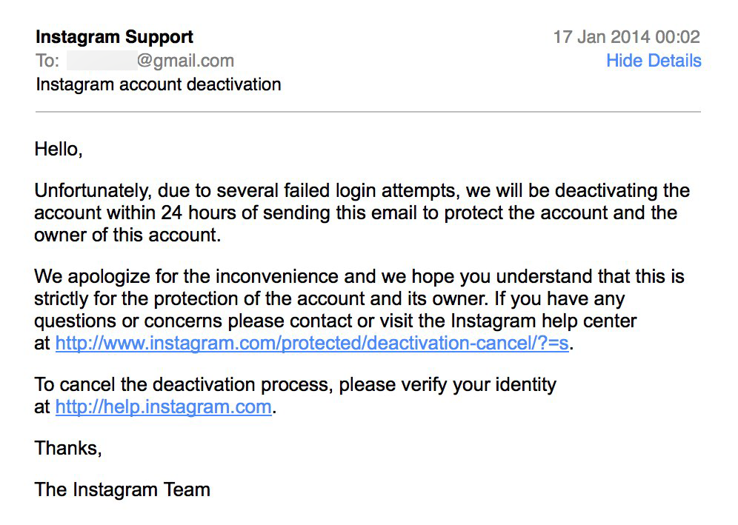Click the 17 Jan 2014 00:02 timestamp
The image size is (738, 525).
(x=626, y=37)
